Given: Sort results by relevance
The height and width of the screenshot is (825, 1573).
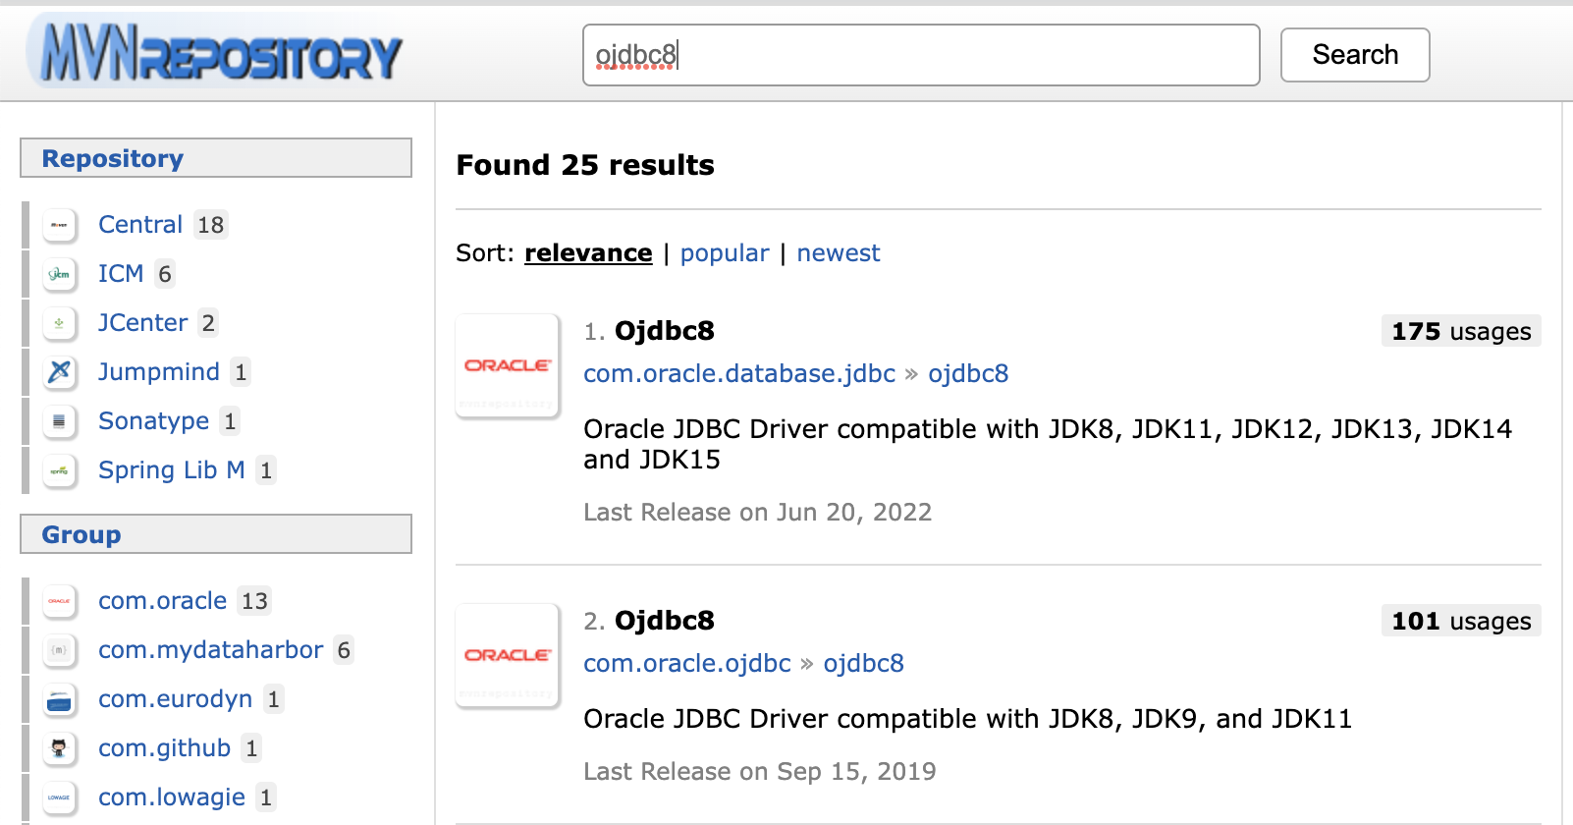Looking at the screenshot, I should pos(588,253).
